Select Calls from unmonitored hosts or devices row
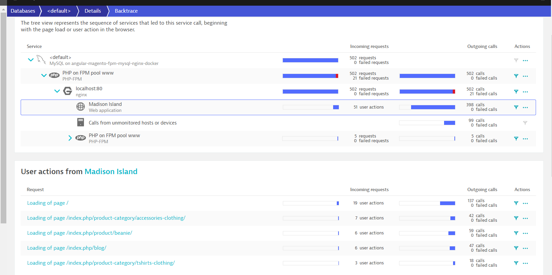The width and height of the screenshot is (552, 275). (x=133, y=123)
